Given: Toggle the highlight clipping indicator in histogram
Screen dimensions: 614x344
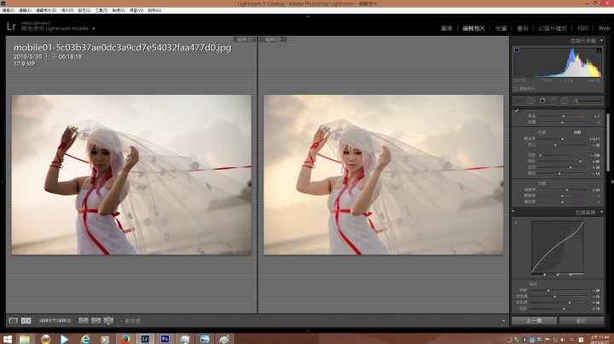Looking at the screenshot, I should tap(599, 50).
